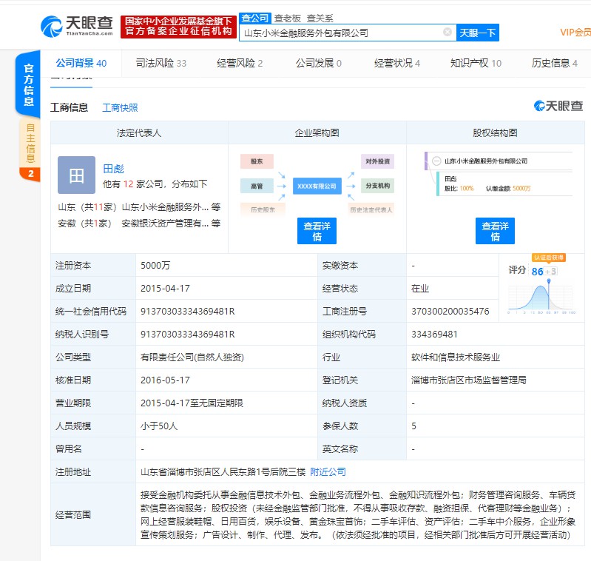Viewport: 591px width, 561px height.
Task: Click the 对外投资 box in structure diagram
Action: point(378,161)
